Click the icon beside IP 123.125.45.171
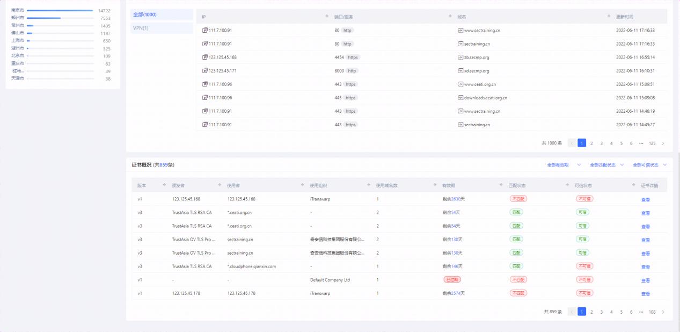The height and width of the screenshot is (332, 680). click(x=204, y=70)
